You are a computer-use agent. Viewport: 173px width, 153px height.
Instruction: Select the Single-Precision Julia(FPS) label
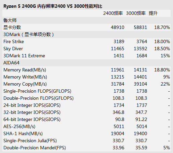click(30, 141)
